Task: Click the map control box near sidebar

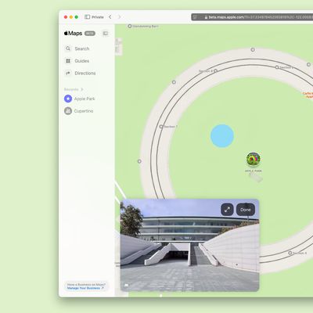Action: pos(118,46)
